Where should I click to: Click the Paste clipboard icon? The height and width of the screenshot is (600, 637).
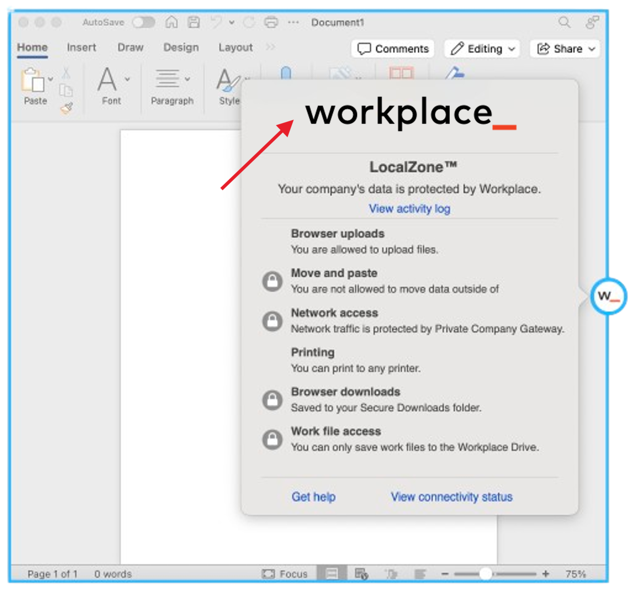pyautogui.click(x=33, y=80)
